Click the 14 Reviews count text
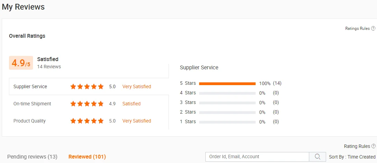Screen dimensions: 377x163 tap(49, 67)
